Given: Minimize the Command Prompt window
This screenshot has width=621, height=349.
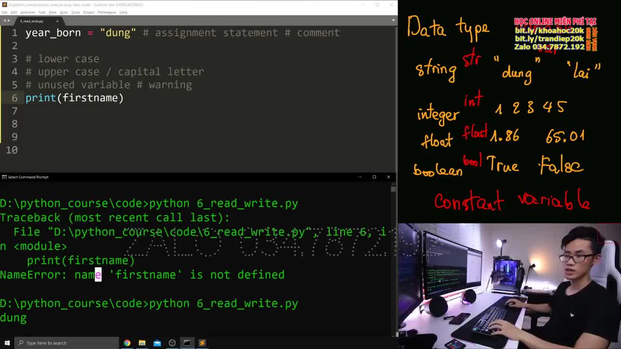Looking at the screenshot, I should [x=360, y=177].
